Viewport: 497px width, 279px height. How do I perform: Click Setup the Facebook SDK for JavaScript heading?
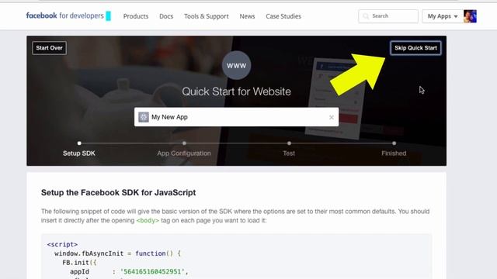pos(118,193)
